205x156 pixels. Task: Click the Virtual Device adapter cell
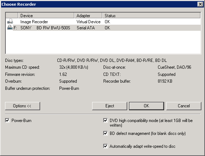[89, 22]
